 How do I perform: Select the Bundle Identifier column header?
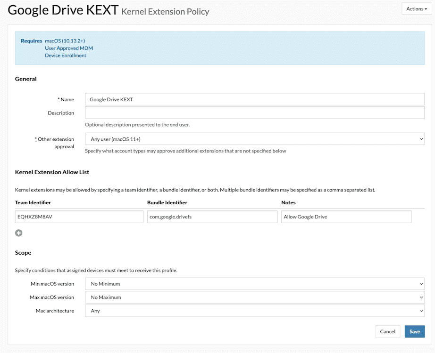point(167,203)
